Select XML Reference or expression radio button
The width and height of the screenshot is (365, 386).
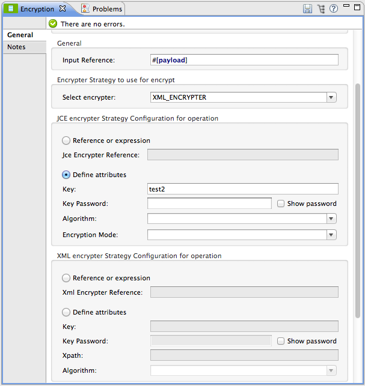click(66, 278)
